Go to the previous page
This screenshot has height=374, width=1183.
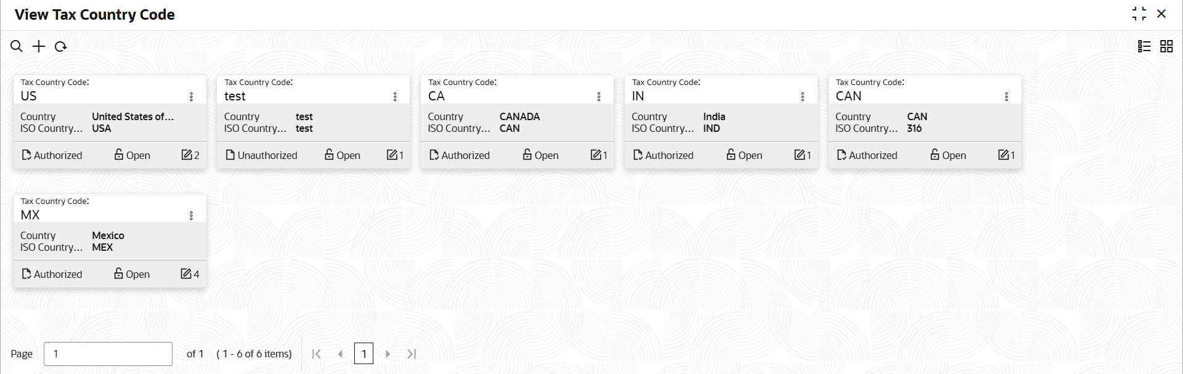(x=340, y=354)
